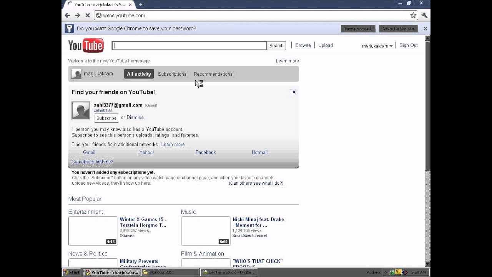492x277 pixels.
Task: Click the scrollbar up arrow
Action: click(427, 38)
